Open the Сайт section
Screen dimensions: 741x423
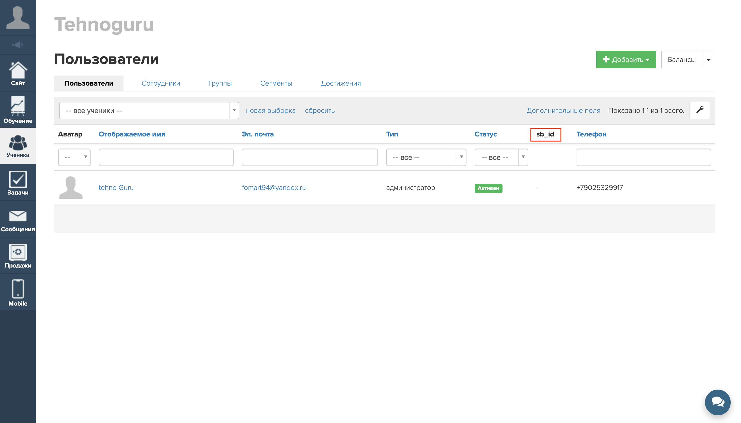(x=18, y=73)
